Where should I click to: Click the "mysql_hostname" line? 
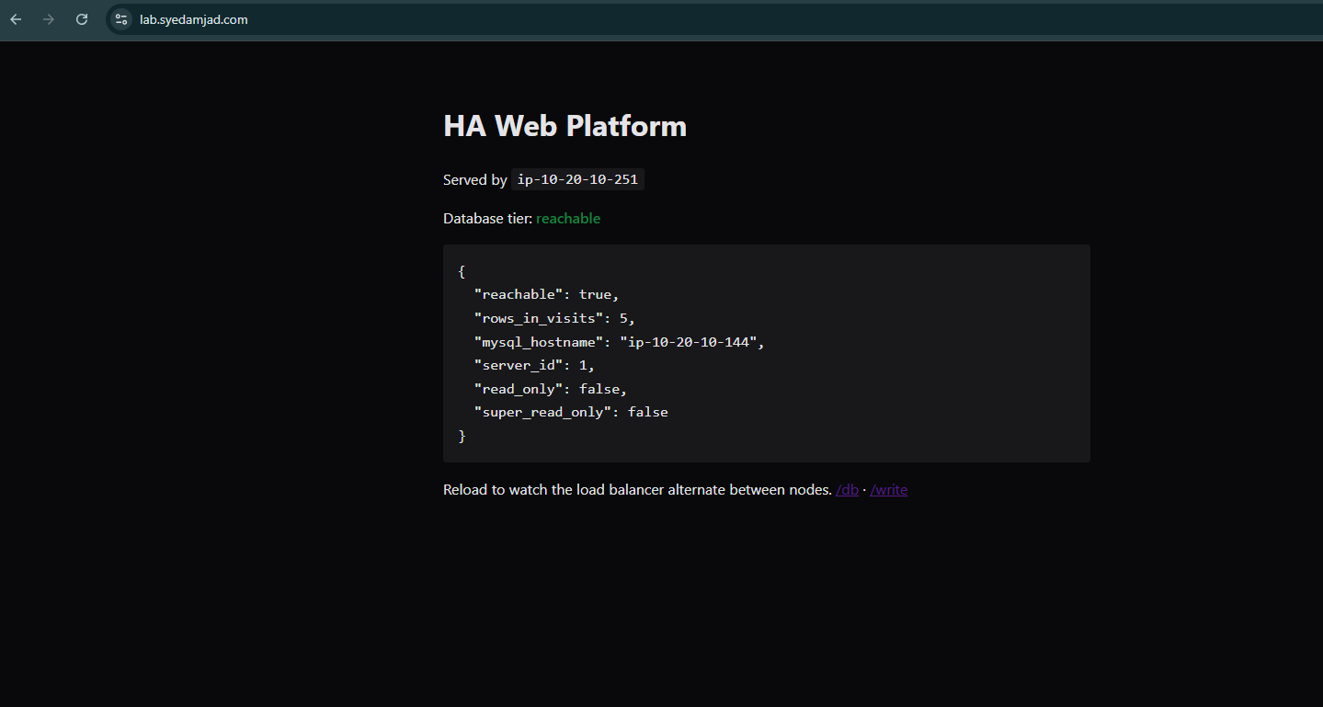coord(619,342)
